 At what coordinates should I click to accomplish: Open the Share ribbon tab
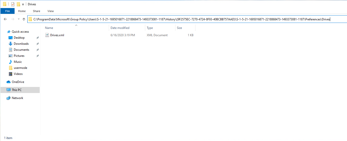36,11
